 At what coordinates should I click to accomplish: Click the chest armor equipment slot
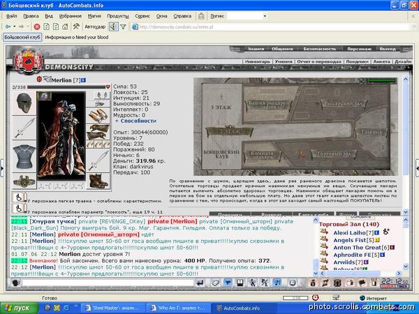[24, 157]
